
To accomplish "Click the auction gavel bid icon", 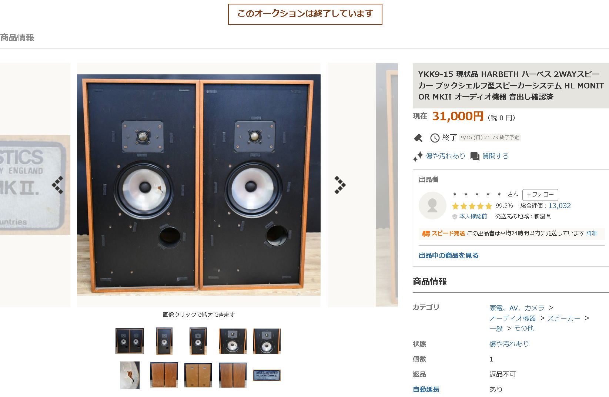I will coord(418,138).
